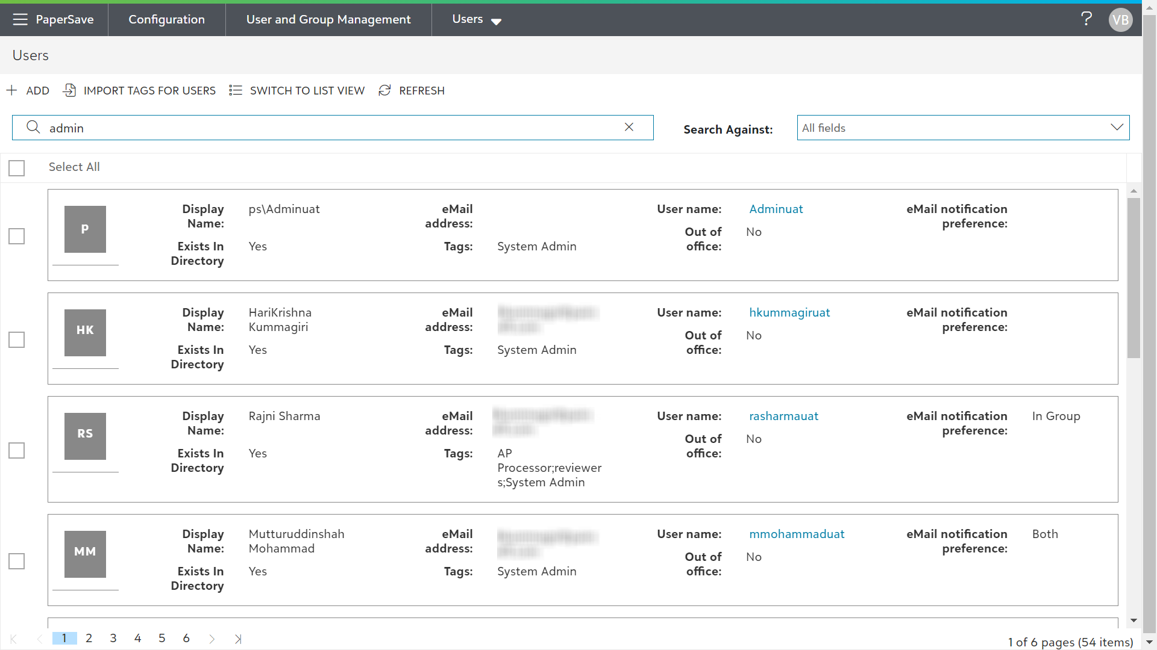Navigate to page 3 of results
Screen dimensions: 1157x650
113,638
